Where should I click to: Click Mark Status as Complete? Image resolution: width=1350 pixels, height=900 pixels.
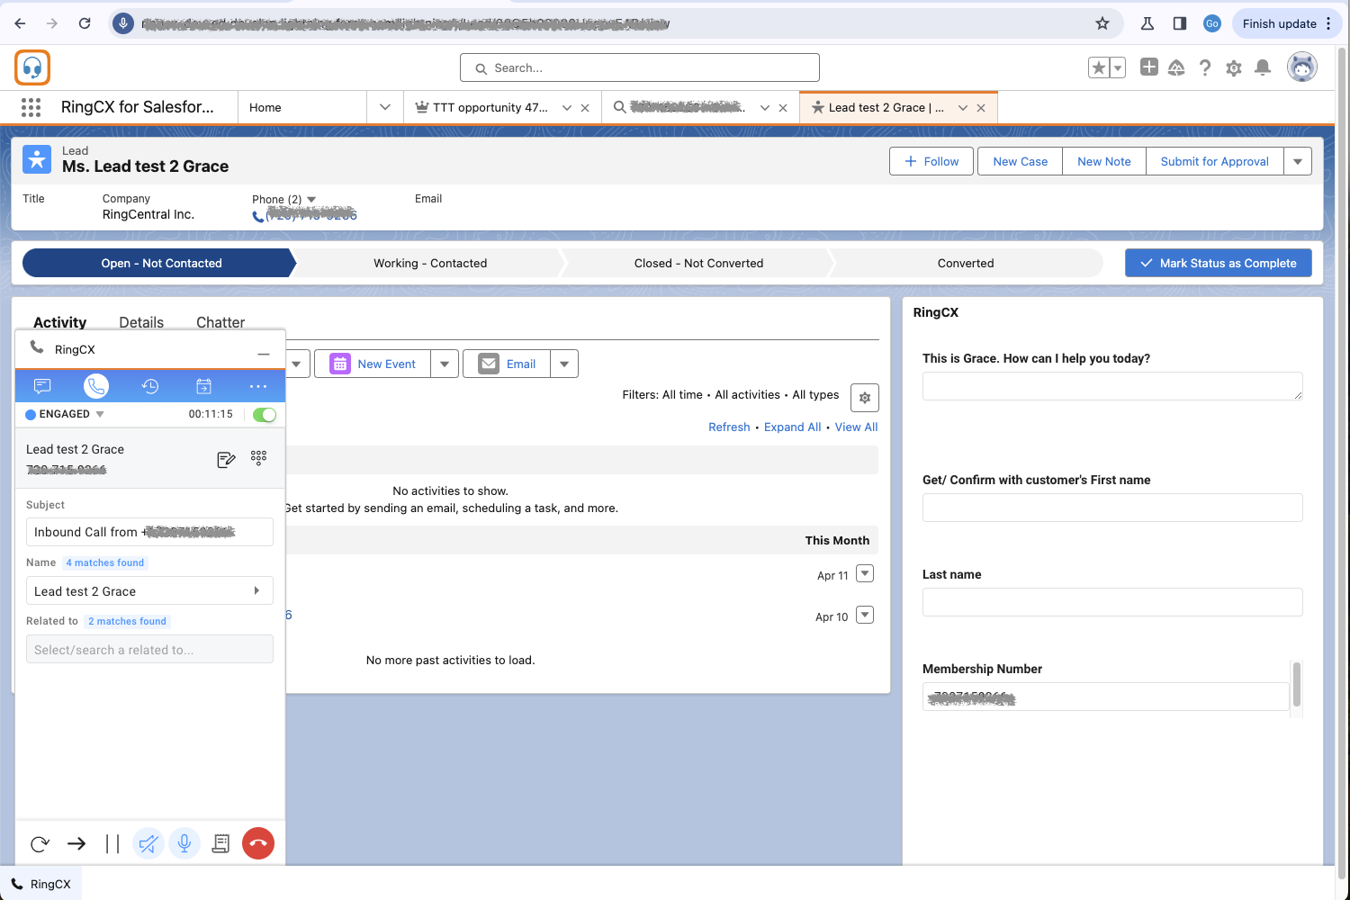tap(1218, 264)
